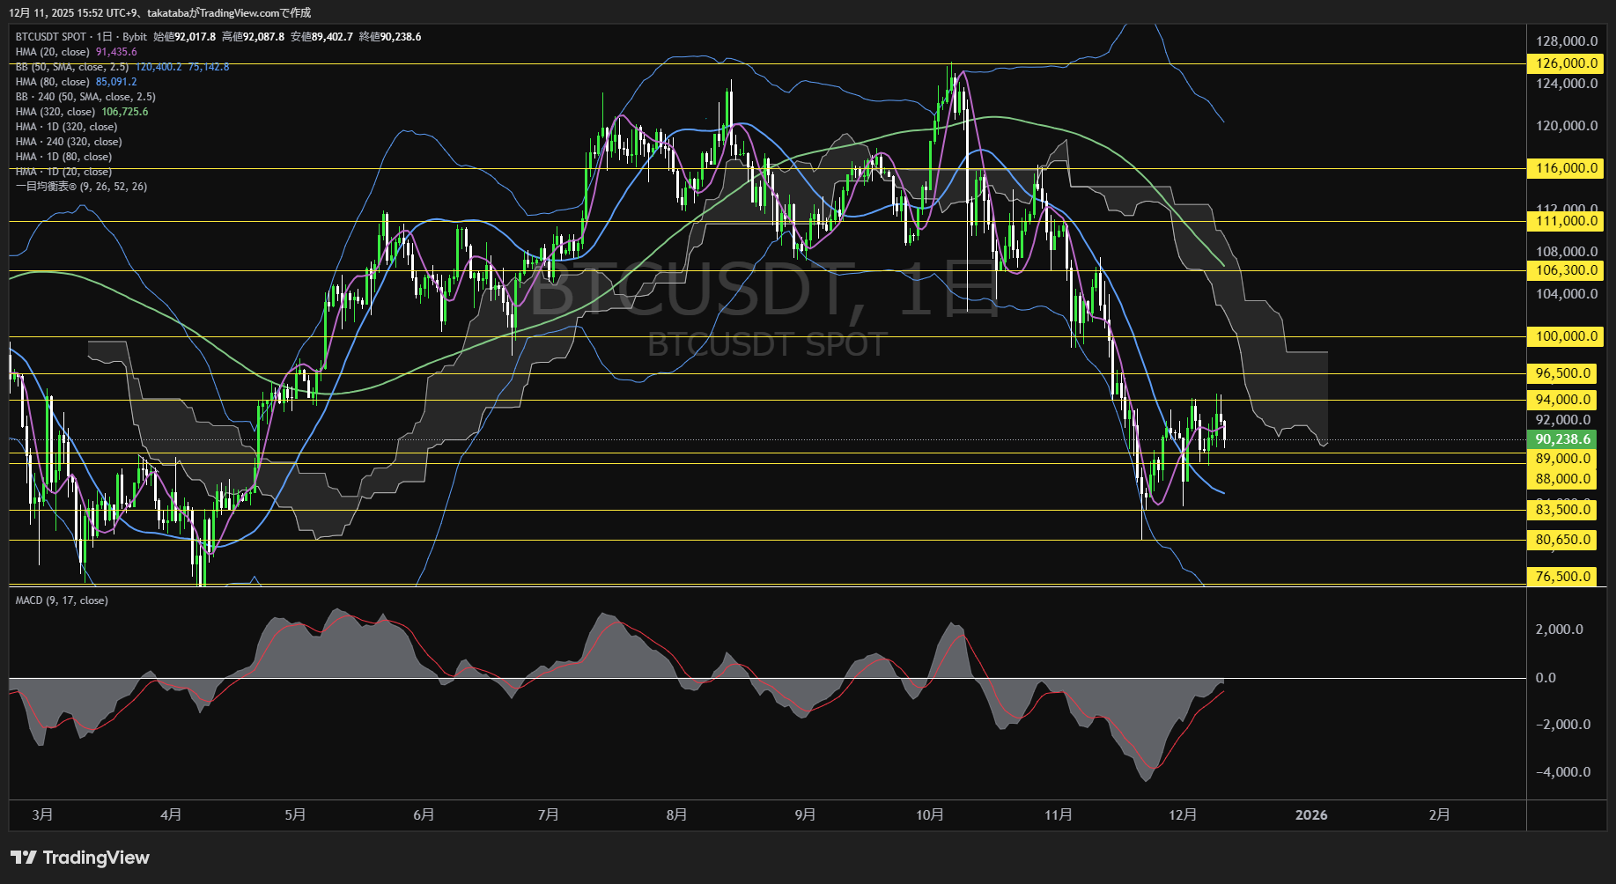
Task: Click the 94,000.0 yellow price label
Action: [1563, 400]
